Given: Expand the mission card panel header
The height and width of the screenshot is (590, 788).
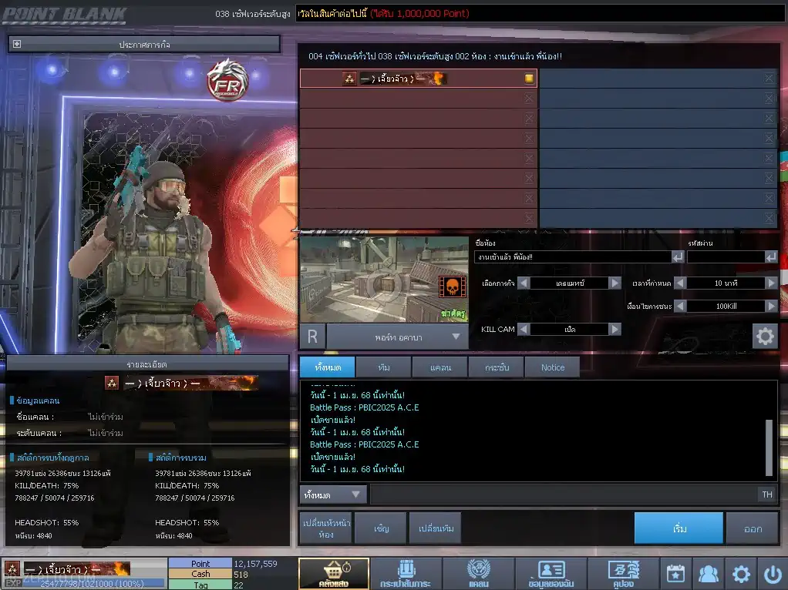Looking at the screenshot, I should click(17, 45).
